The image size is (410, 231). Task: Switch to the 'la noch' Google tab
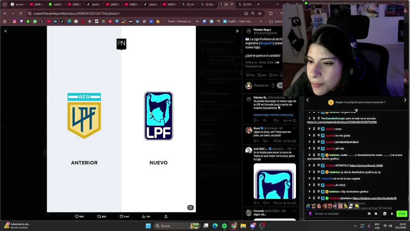(18, 4)
